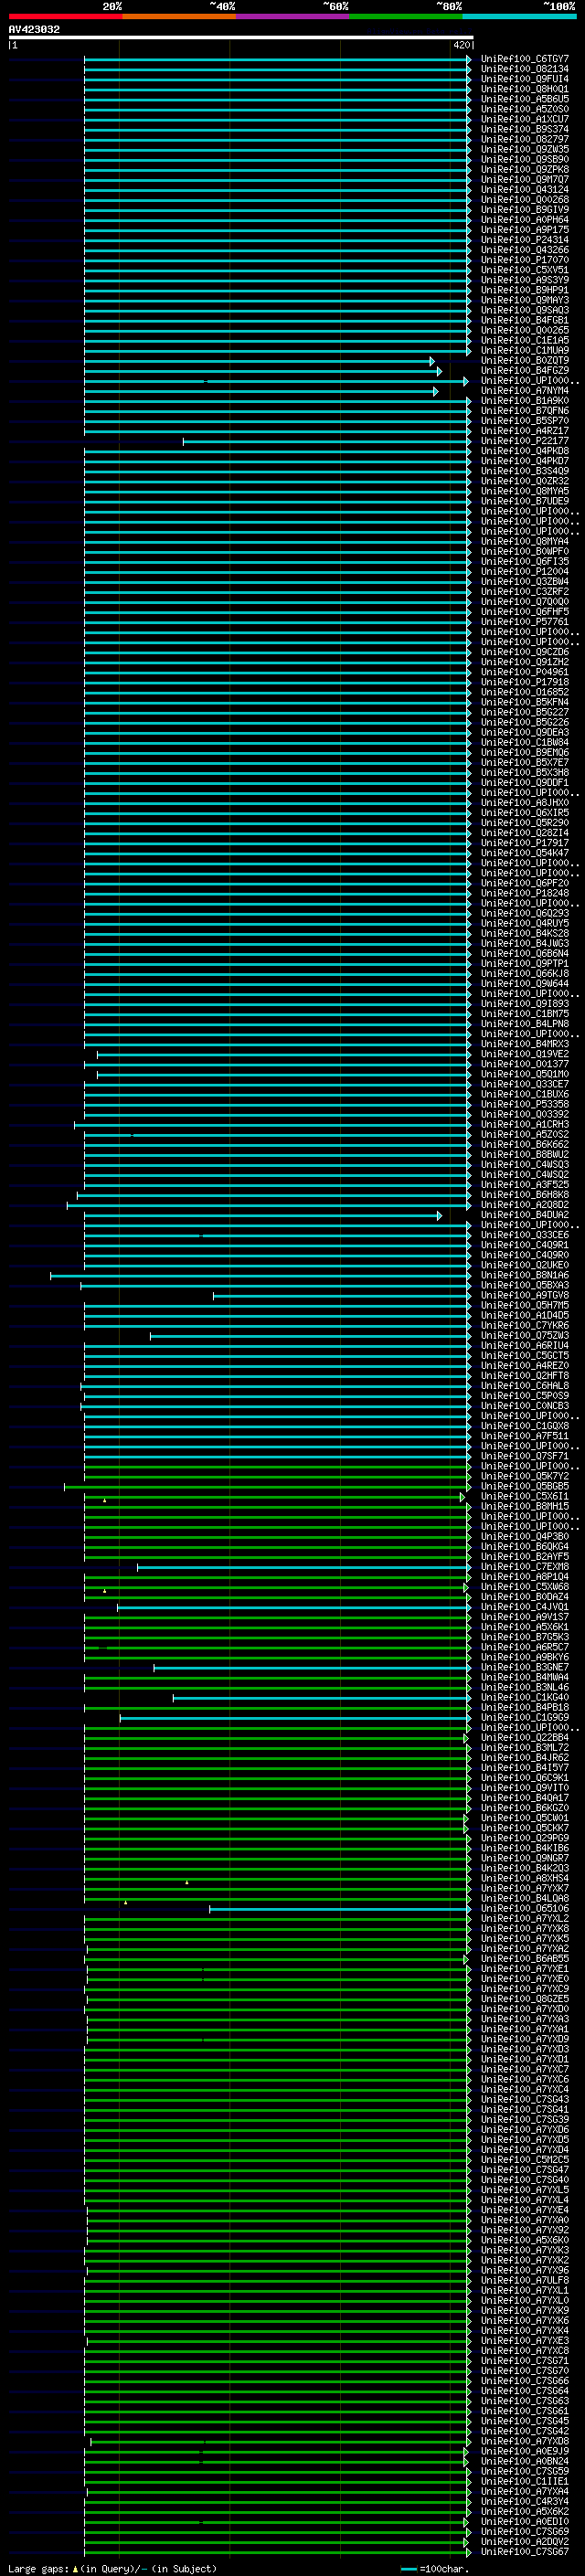Select the UniRef100_Q43124 label
Screen dimensions: 585x2576
(524, 189)
